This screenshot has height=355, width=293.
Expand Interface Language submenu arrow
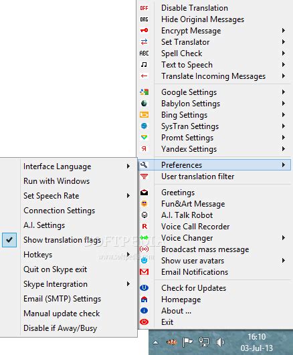pyautogui.click(x=128, y=166)
